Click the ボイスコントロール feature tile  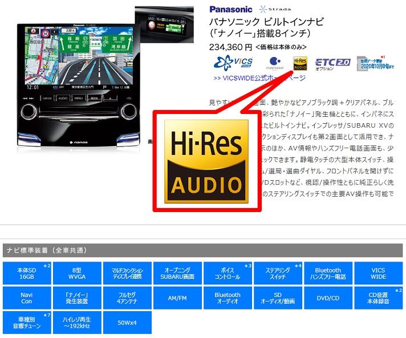(x=228, y=273)
